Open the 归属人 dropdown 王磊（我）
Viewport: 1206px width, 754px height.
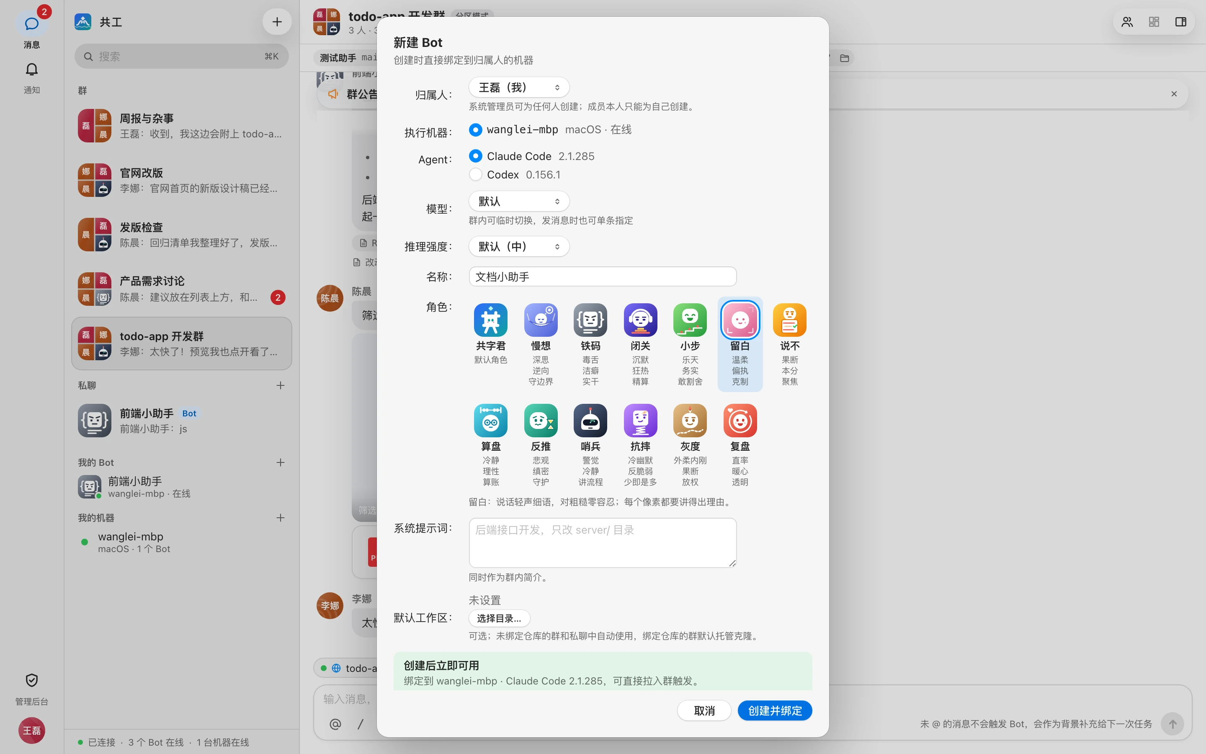(x=519, y=87)
